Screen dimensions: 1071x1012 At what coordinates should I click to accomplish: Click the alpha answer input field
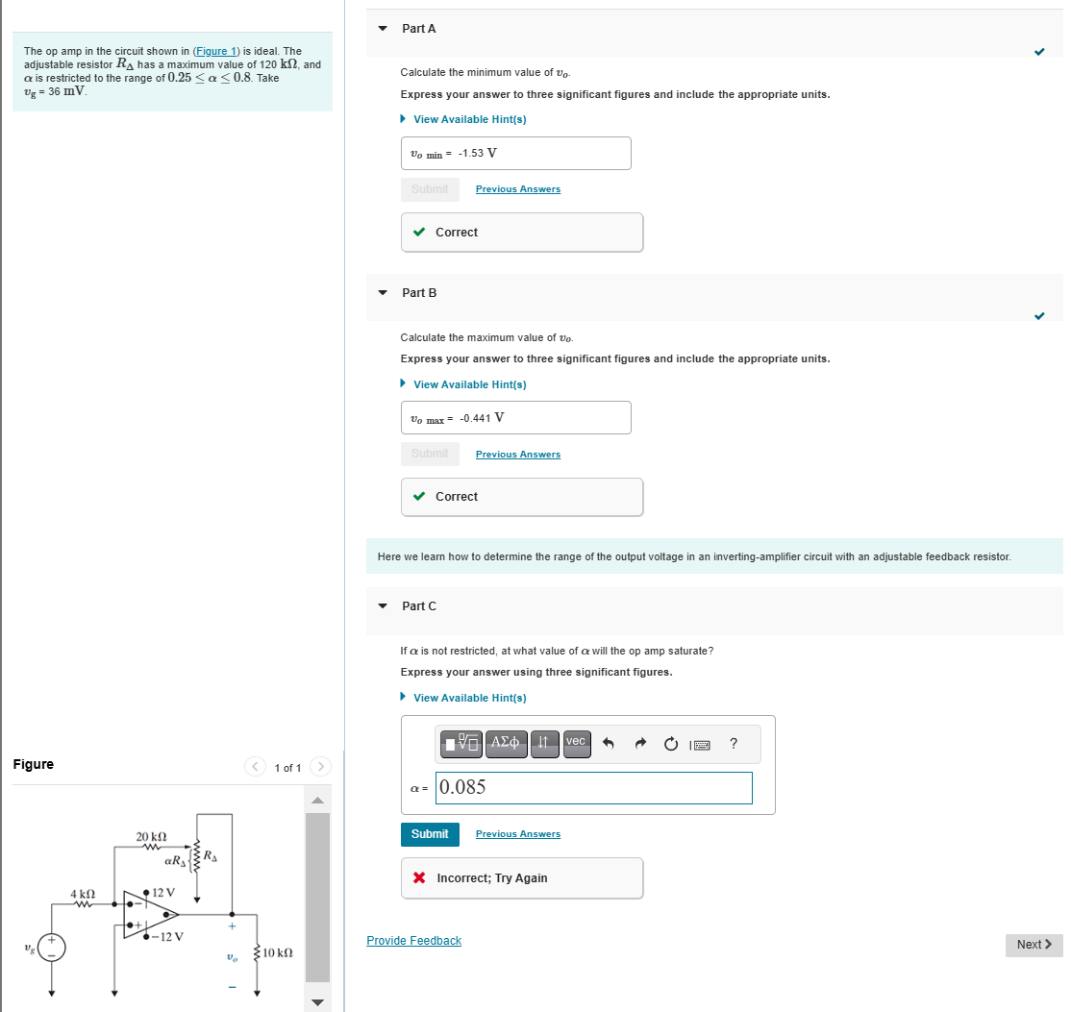[x=593, y=788]
